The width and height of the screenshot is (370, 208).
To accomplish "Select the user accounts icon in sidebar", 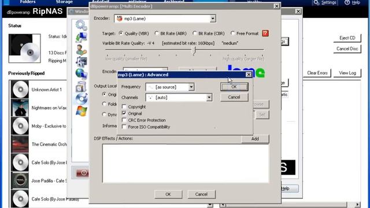I will click(x=81, y=50).
